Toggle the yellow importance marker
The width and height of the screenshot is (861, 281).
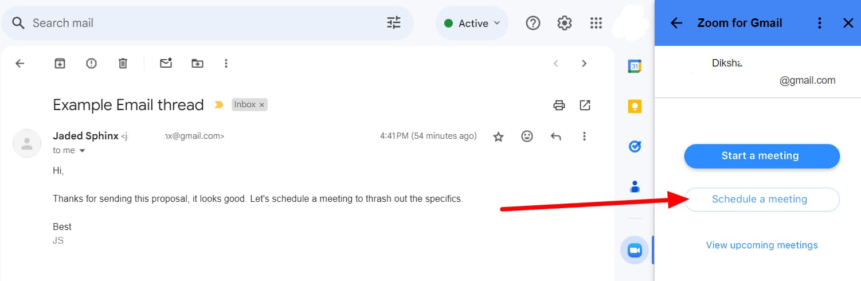[x=218, y=105]
